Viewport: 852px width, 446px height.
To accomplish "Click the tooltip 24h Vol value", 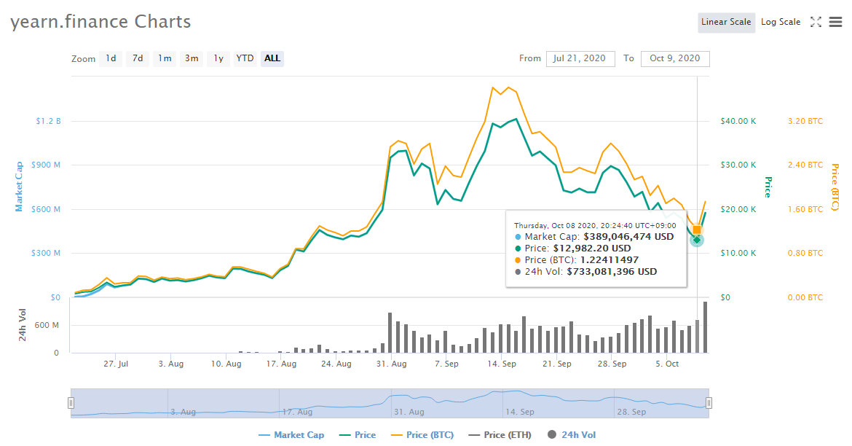I will pos(612,272).
